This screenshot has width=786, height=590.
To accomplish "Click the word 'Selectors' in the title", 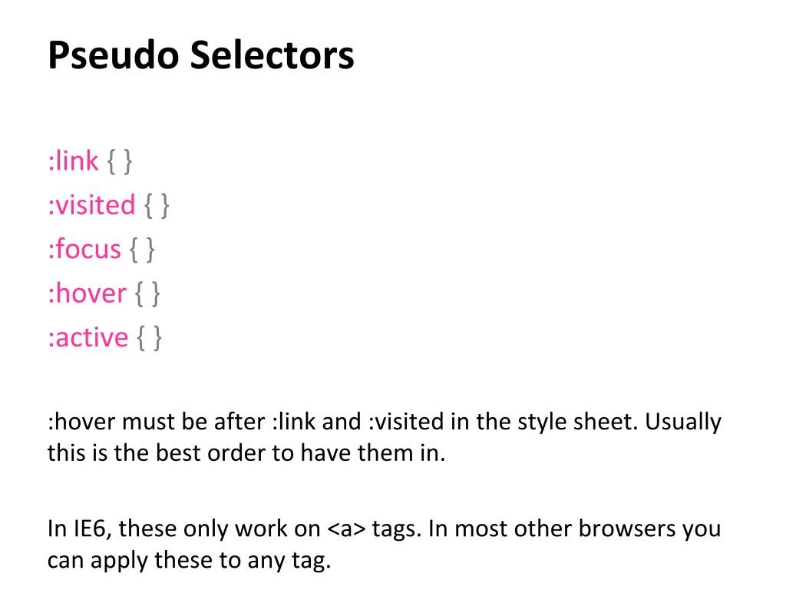I will 272,55.
